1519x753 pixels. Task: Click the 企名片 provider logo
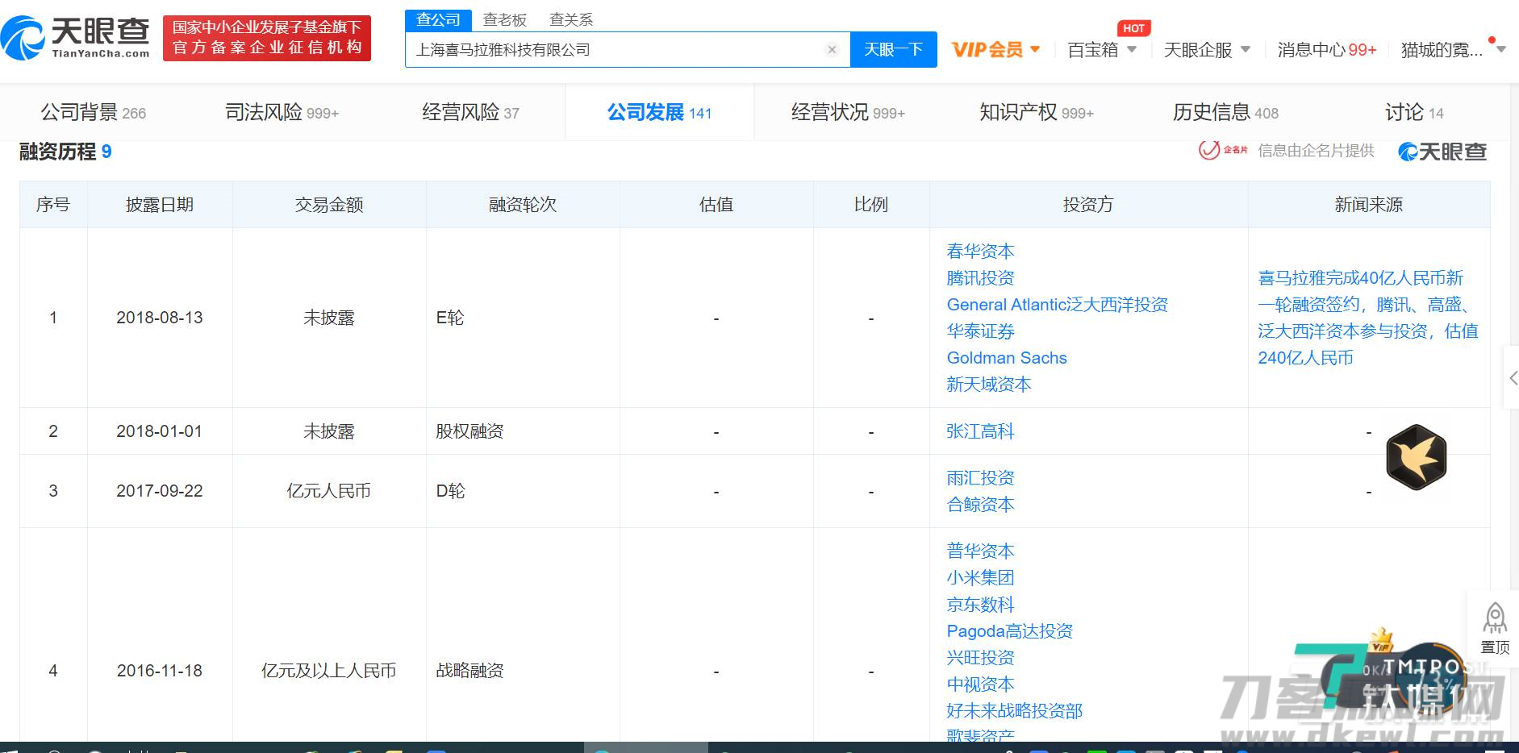[1223, 150]
